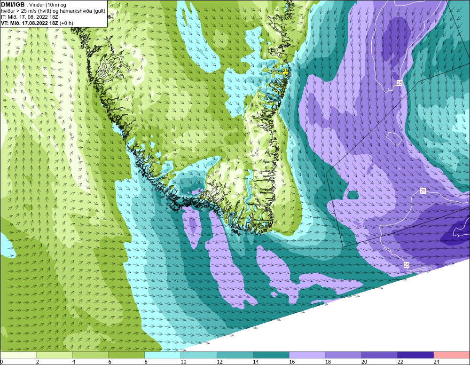Click legend tick label 16
470x365 pixels.
click(292, 362)
